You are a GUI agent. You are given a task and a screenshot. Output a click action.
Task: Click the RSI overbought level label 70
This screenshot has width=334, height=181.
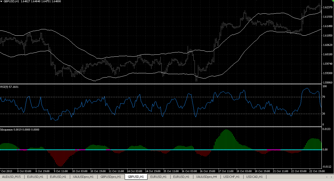(x=324, y=97)
